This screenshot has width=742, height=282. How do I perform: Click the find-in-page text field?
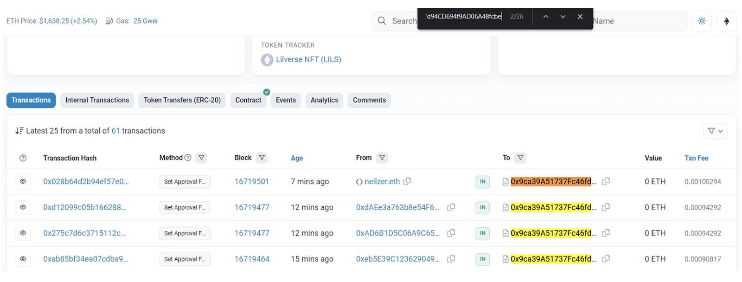(464, 17)
